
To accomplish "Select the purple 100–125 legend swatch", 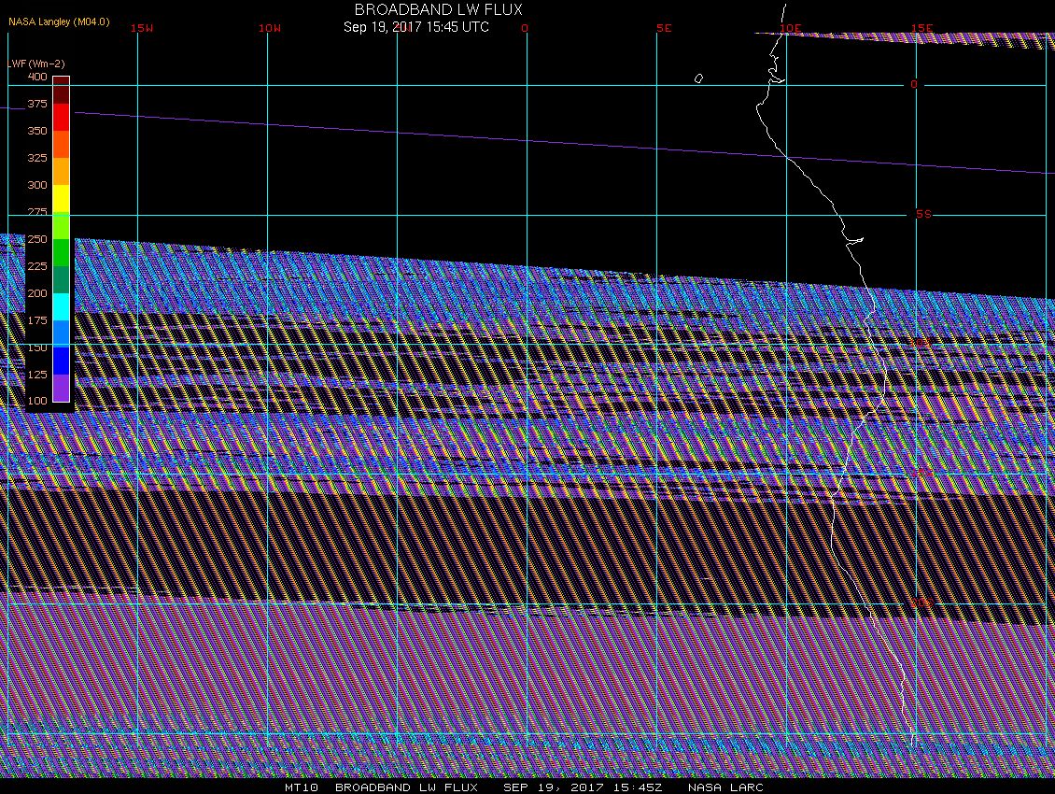I will 61,388.
